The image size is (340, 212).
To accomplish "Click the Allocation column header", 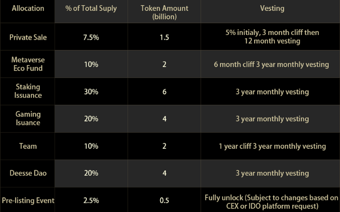I will pyautogui.click(x=28, y=8).
